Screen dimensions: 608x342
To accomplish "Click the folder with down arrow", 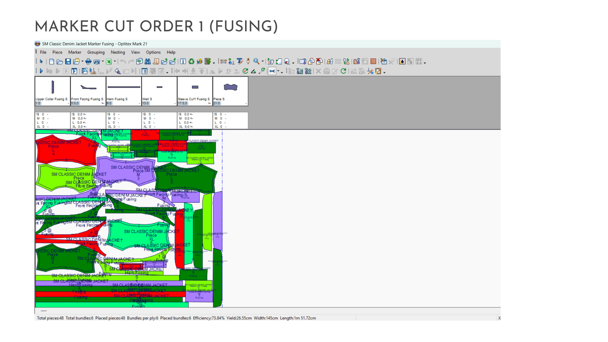I will tap(173, 61).
